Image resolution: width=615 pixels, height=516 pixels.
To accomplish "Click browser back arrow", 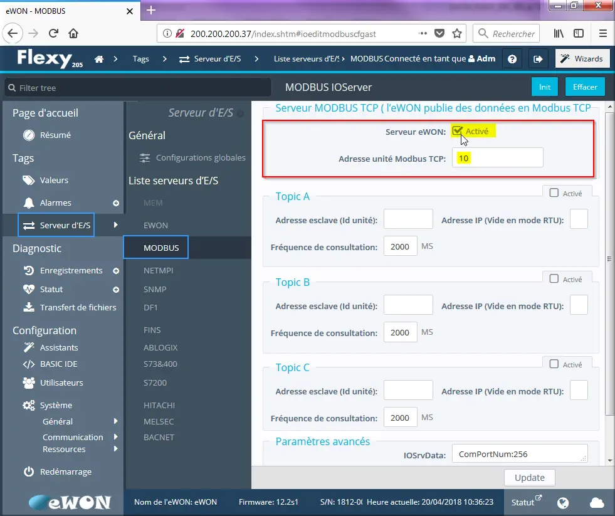I will coord(13,33).
